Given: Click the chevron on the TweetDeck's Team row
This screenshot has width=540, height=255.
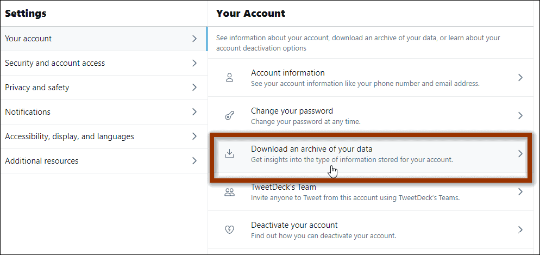Looking at the screenshot, I should point(520,192).
